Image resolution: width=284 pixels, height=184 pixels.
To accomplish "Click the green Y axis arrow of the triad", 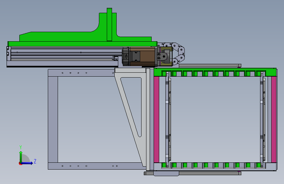I will click(x=21, y=156).
